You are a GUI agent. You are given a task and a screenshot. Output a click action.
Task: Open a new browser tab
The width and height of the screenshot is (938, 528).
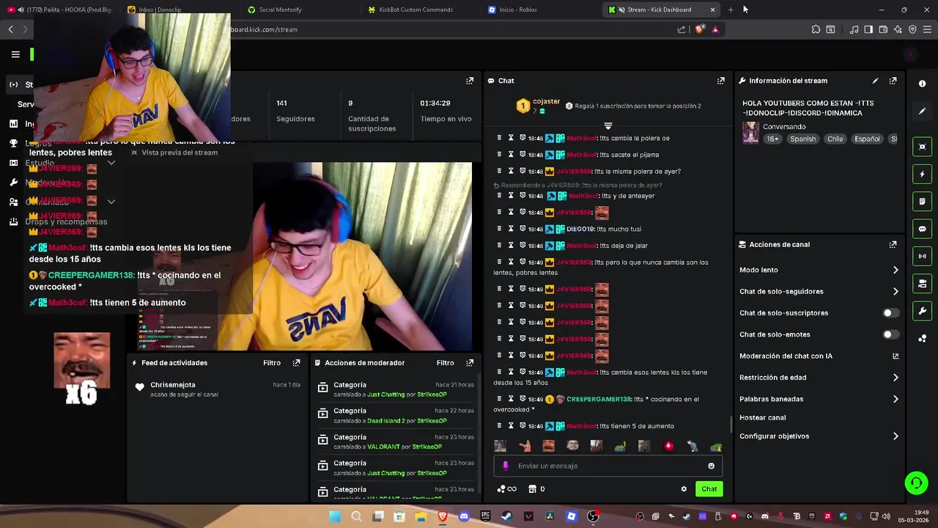pos(731,10)
